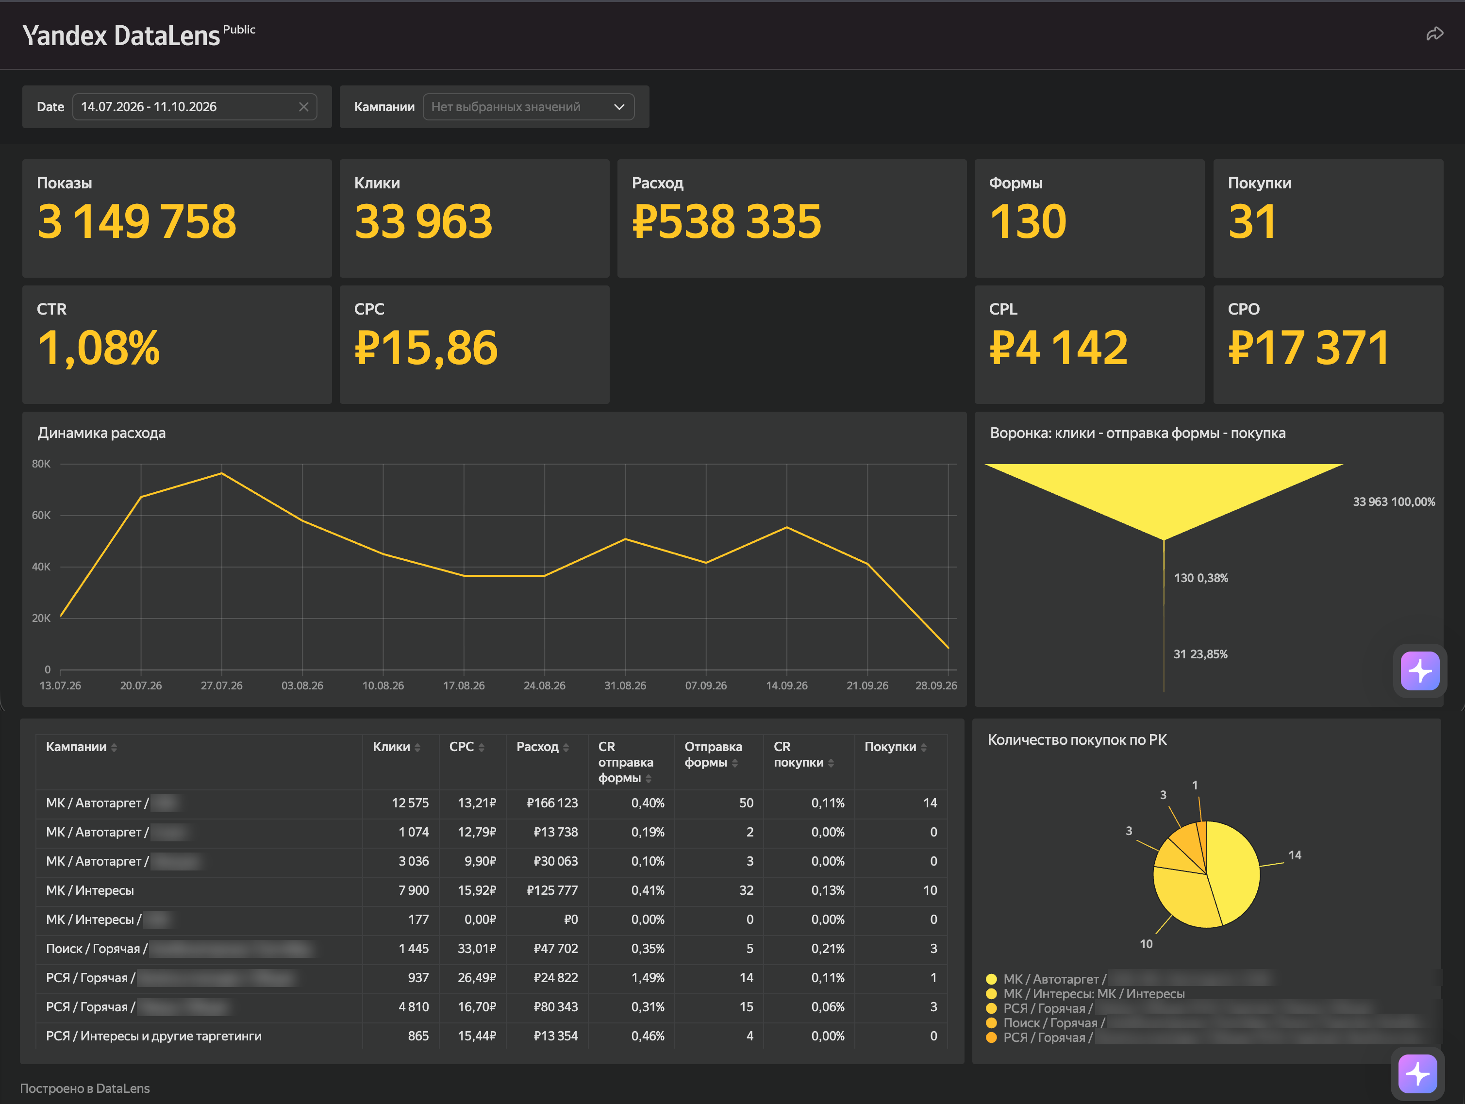1465x1104 pixels.
Task: Sort the table by Расход column
Action: click(543, 747)
